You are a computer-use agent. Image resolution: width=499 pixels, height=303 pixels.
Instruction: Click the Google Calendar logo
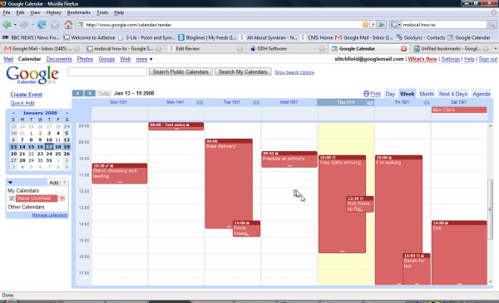point(32,75)
